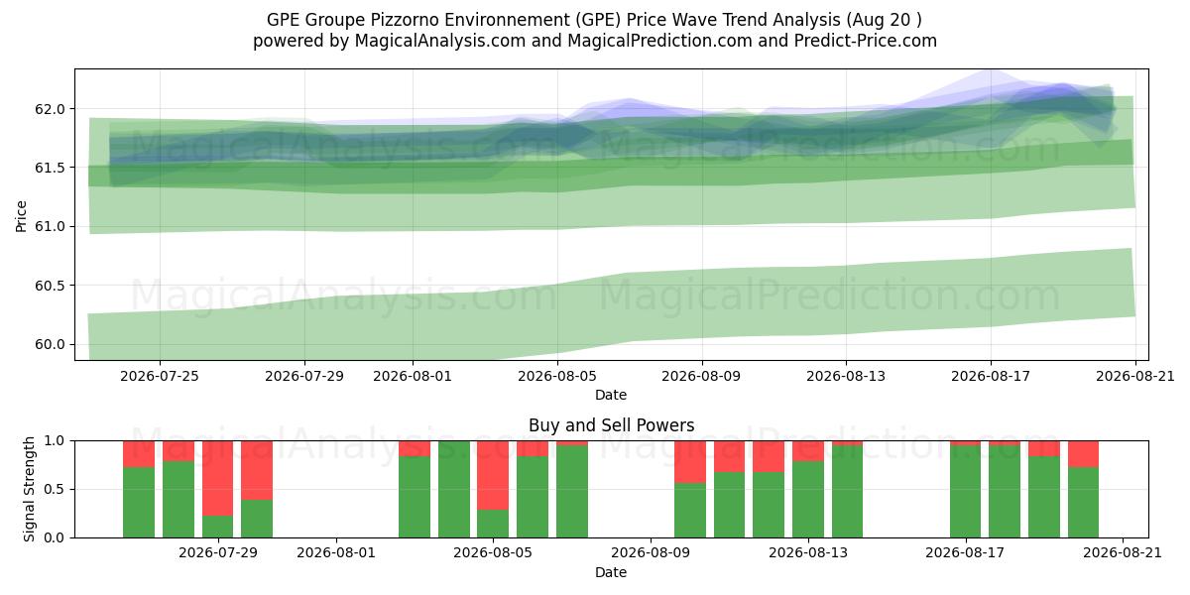Screen dimensions: 1190x595
Task: Click the 2026-08-17 tick on Buy and Sell chart
Action: 965,553
